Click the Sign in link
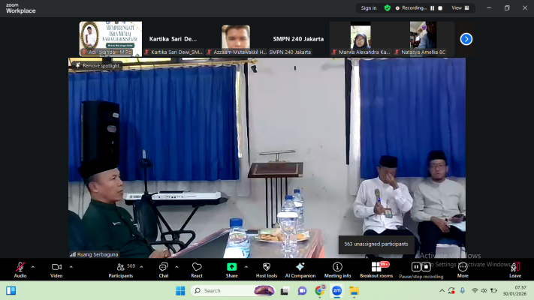Viewport: 534px width, 300px height. (x=368, y=8)
